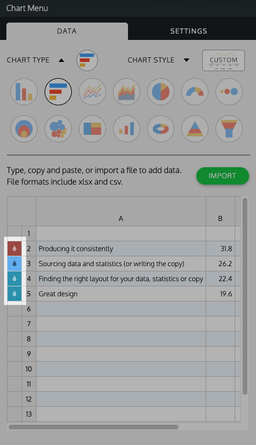Open the Custom chart style thumbnail
Screen dimensions: 256x445
point(224,60)
